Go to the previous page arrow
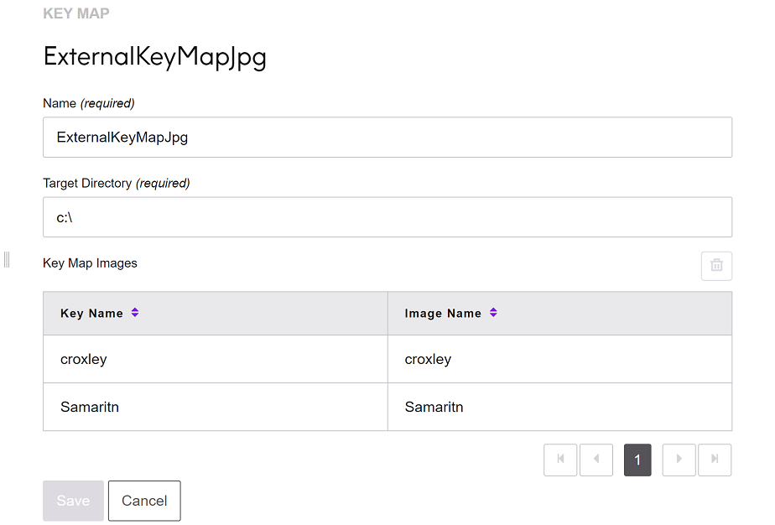This screenshot has width=775, height=525. pyautogui.click(x=596, y=460)
